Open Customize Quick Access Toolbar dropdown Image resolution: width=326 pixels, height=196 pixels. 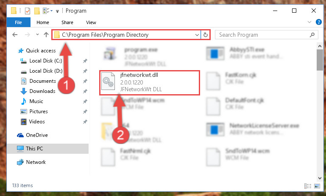(x=57, y=11)
